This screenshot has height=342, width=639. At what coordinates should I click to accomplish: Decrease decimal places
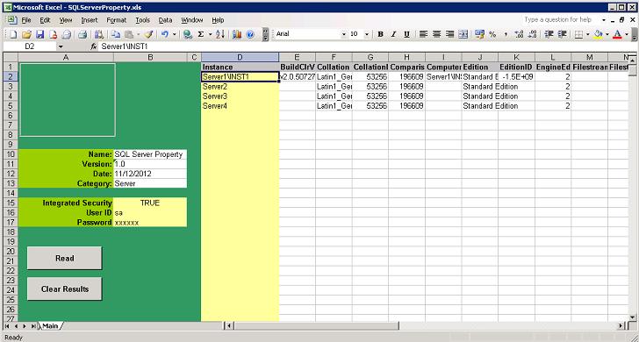532,34
